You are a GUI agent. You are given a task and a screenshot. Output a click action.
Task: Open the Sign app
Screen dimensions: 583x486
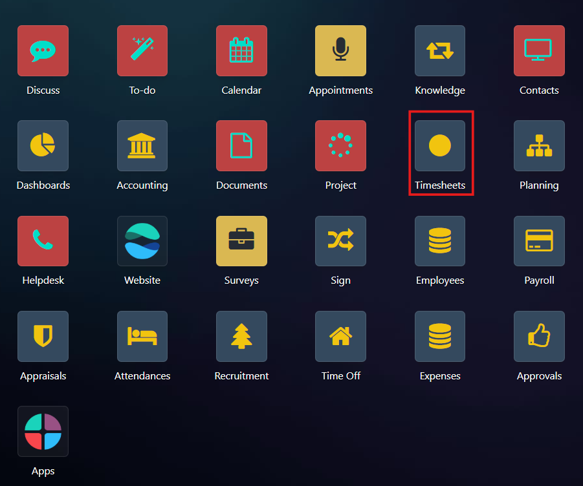(340, 241)
